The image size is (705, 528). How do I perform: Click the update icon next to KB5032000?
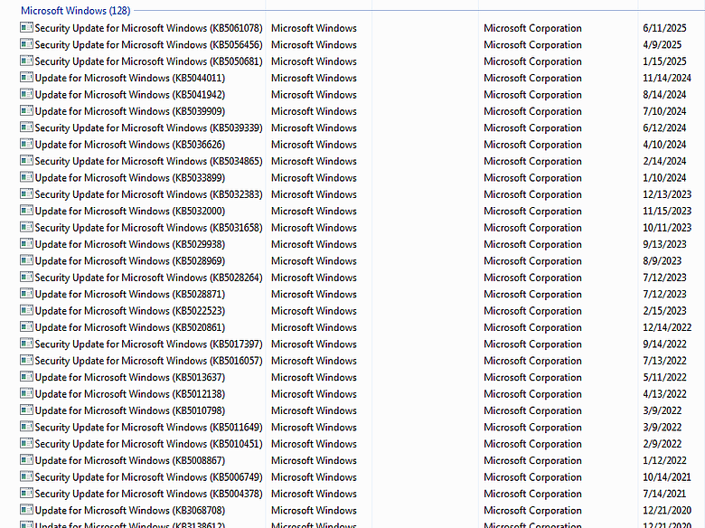26,211
